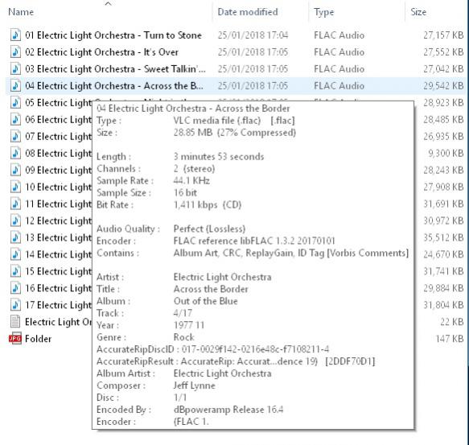Sort by the Date modified column header
This screenshot has height=445, width=469.
[x=248, y=12]
